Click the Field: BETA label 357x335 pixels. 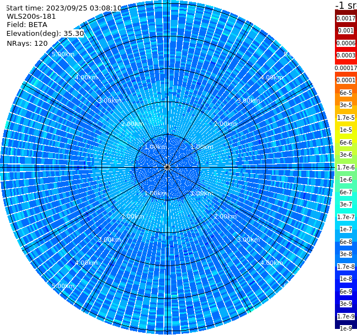[27, 25]
